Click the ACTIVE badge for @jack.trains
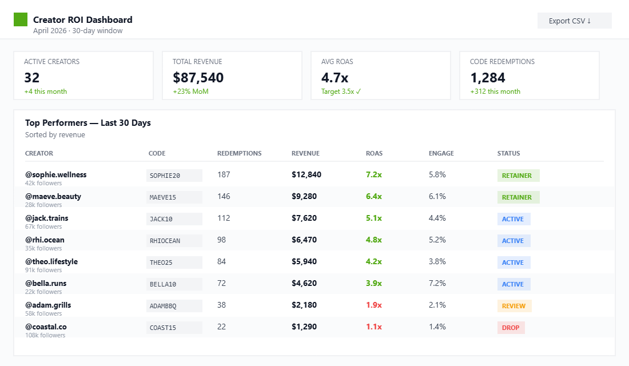This screenshot has width=629, height=366. pyautogui.click(x=513, y=218)
